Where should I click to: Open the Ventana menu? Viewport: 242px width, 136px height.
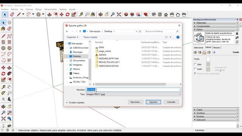[63, 9]
